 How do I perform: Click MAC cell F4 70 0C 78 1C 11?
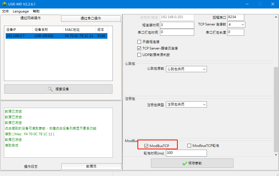pos(79,36)
